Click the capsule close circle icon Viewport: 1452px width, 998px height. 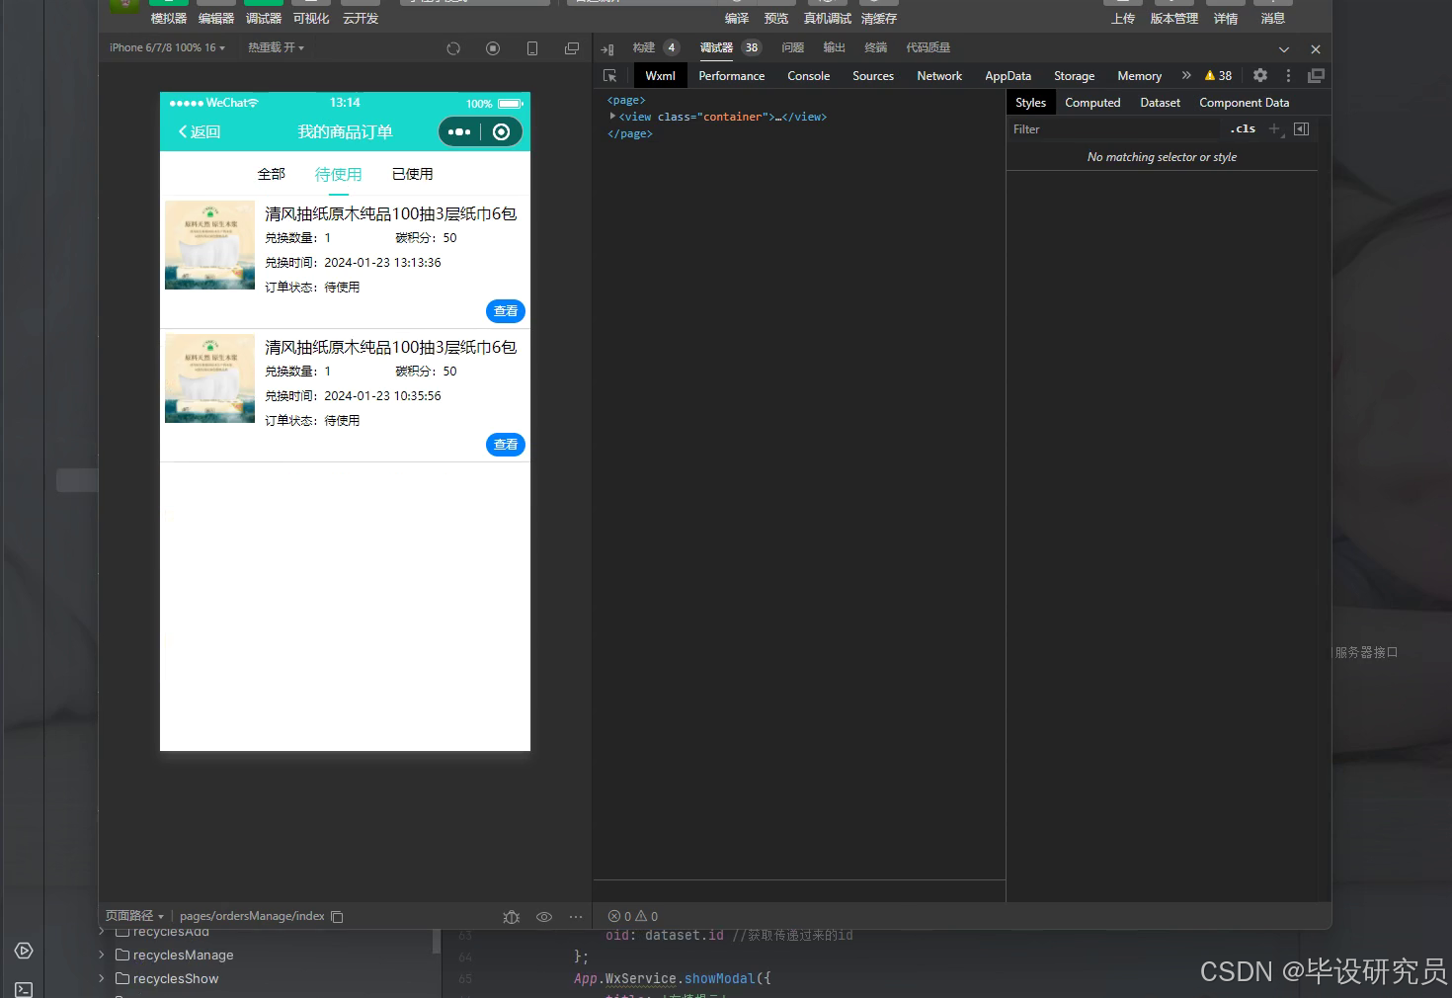(502, 131)
